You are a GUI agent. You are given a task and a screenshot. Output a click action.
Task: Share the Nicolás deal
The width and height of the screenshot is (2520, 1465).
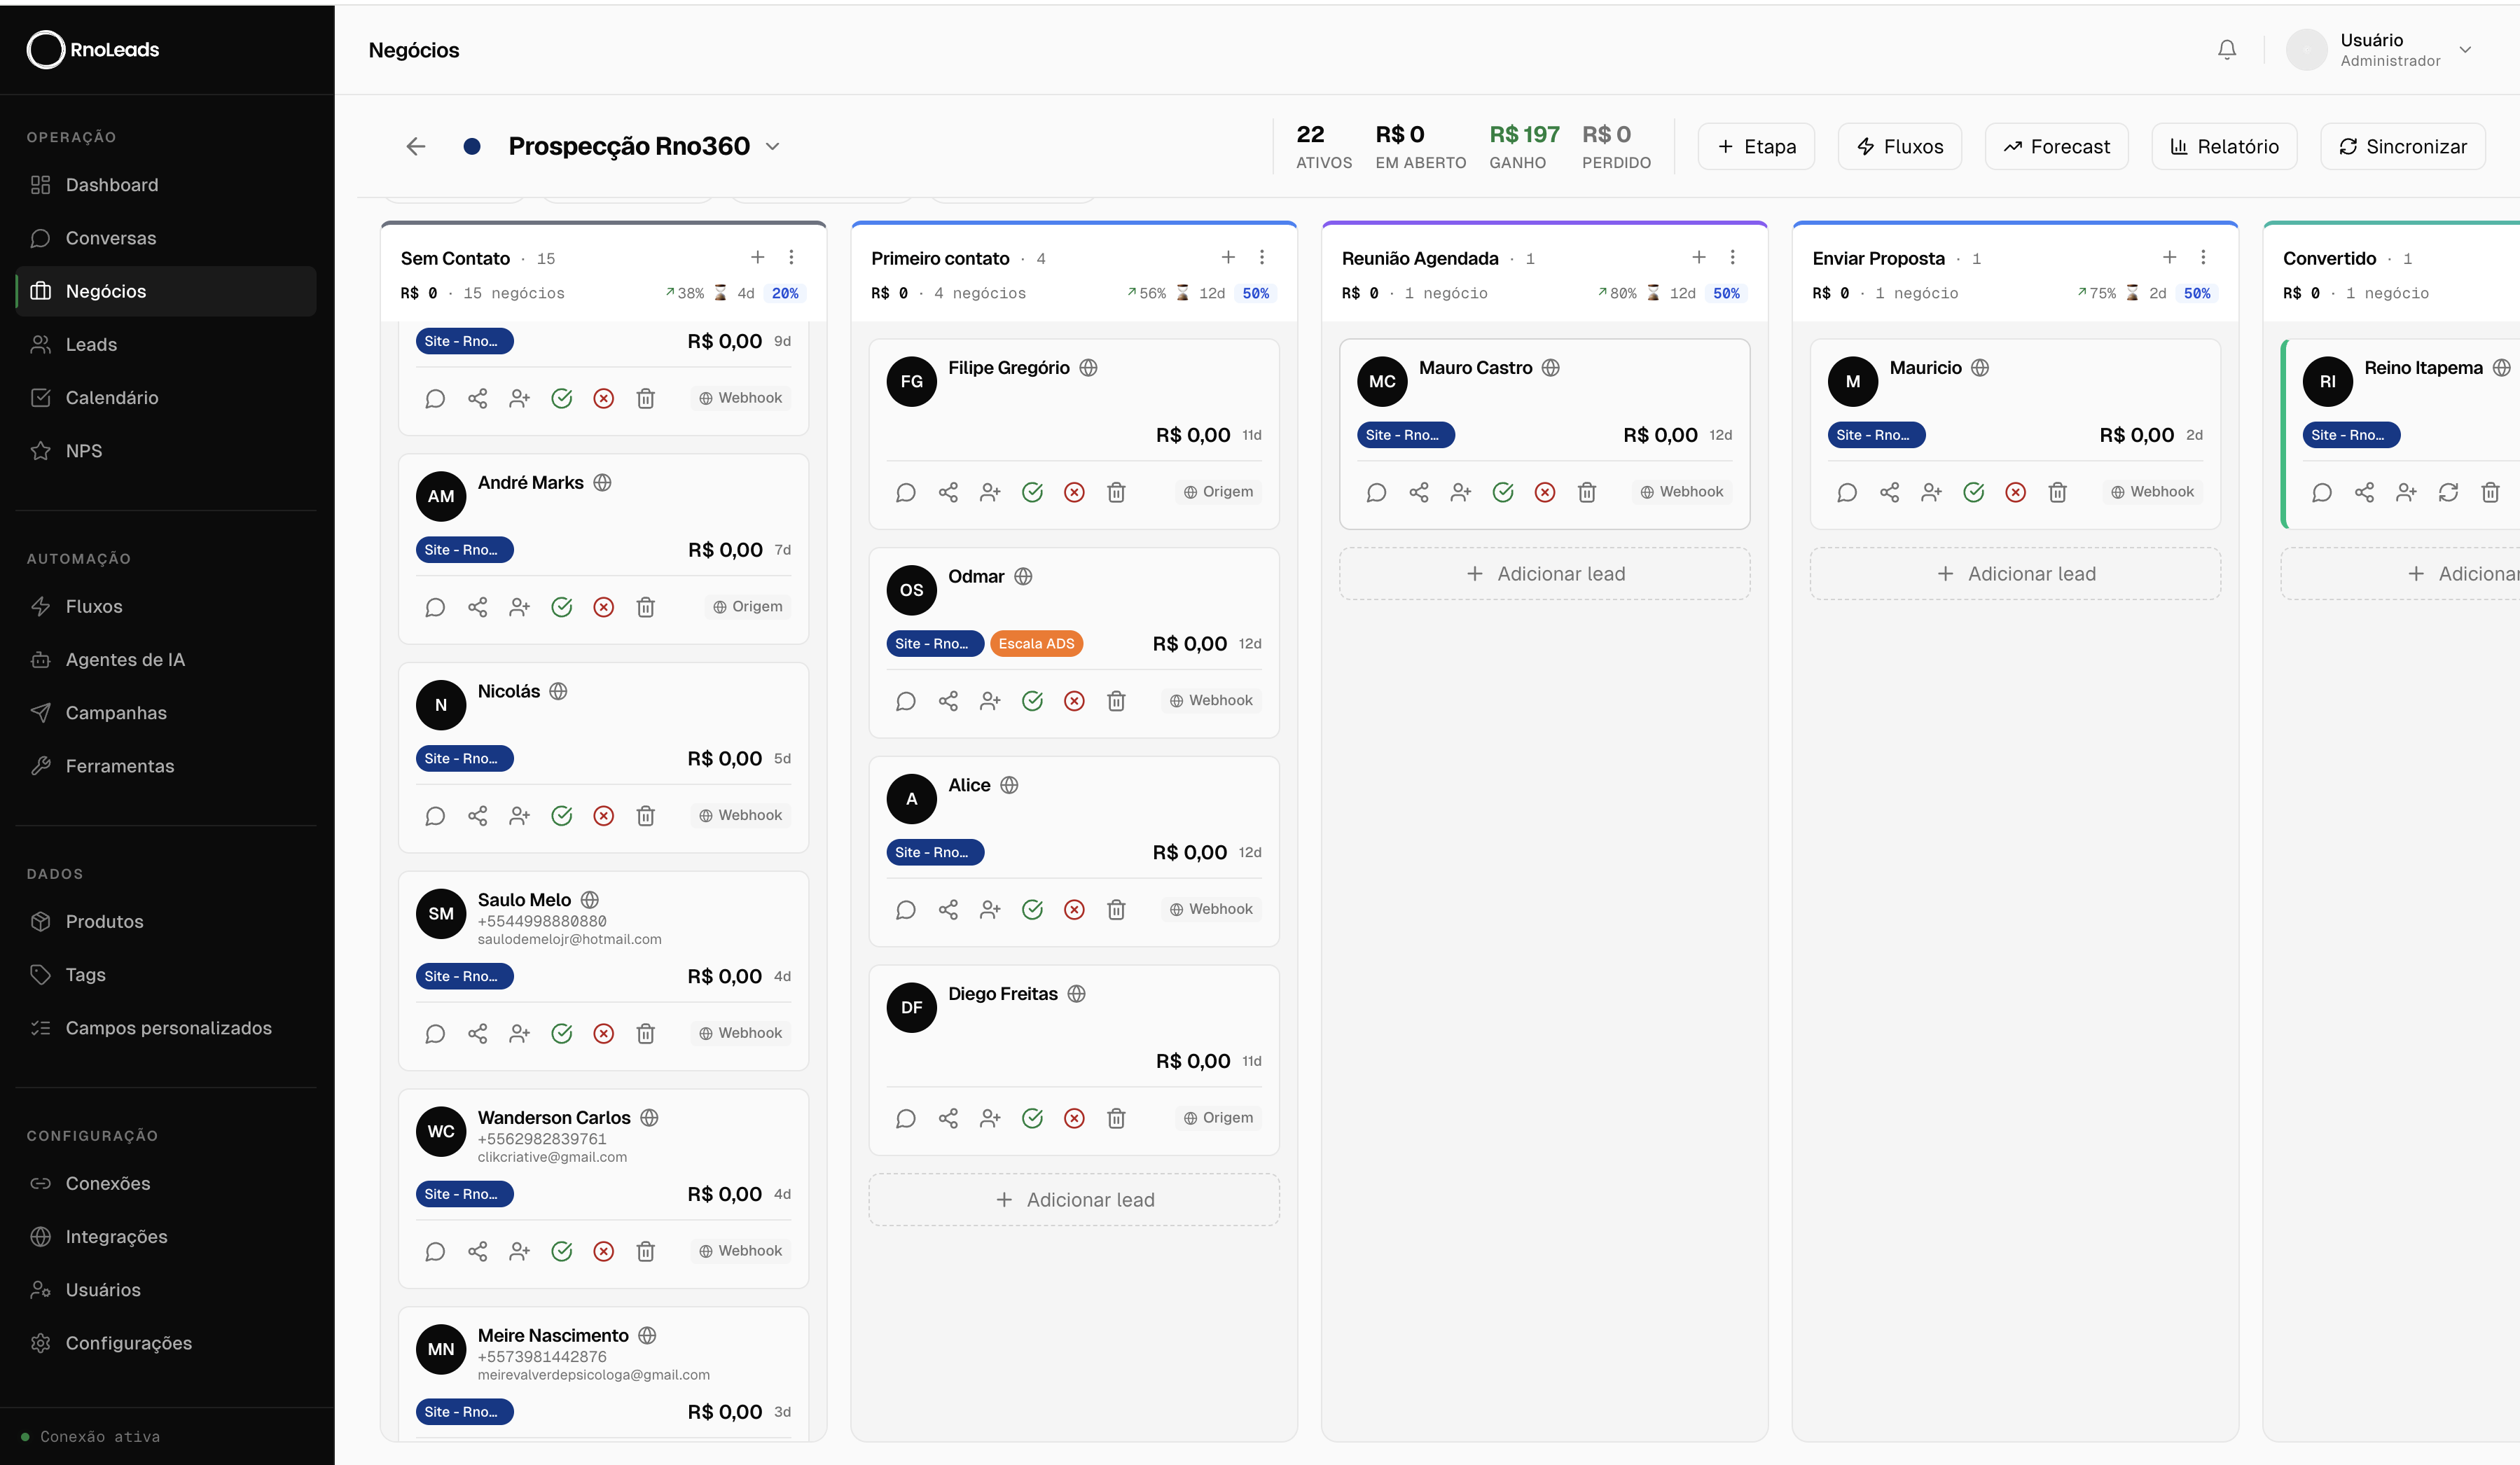[x=477, y=816]
